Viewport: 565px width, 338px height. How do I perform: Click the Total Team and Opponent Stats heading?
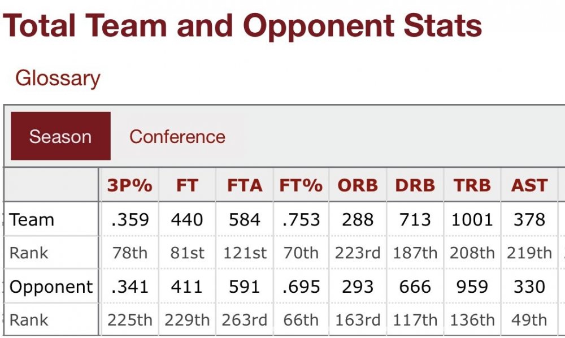point(243,27)
